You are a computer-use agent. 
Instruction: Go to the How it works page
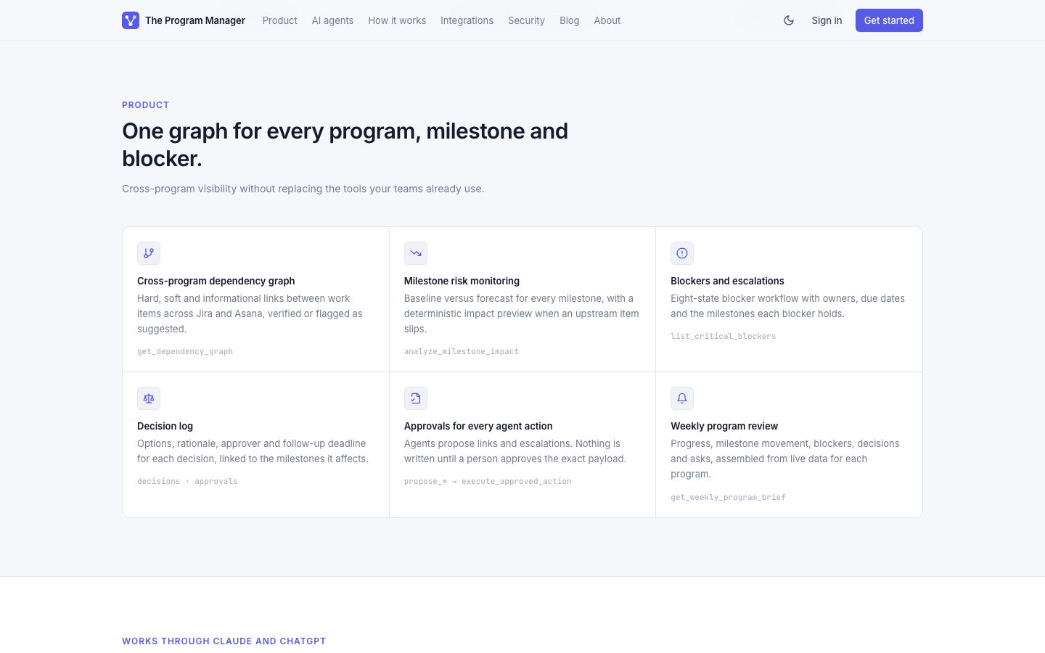pos(397,20)
